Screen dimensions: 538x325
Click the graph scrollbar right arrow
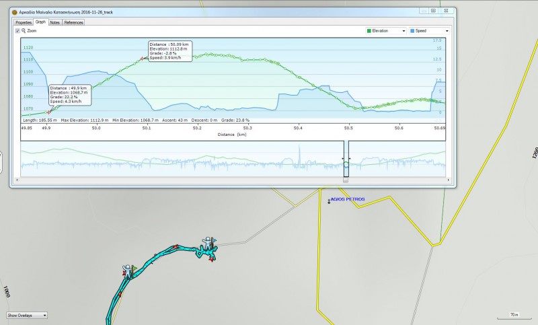(448, 180)
